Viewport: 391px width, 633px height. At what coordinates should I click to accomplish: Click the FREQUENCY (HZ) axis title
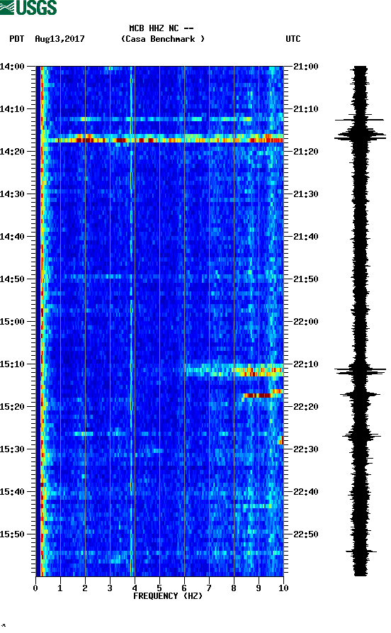[x=168, y=596]
